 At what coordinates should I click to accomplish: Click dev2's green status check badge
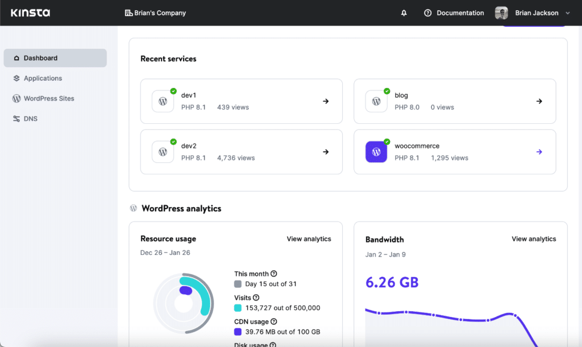point(173,141)
